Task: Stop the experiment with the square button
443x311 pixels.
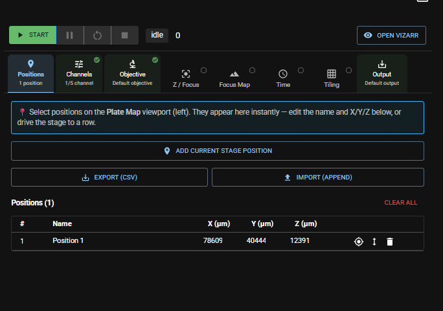Action: click(x=124, y=35)
